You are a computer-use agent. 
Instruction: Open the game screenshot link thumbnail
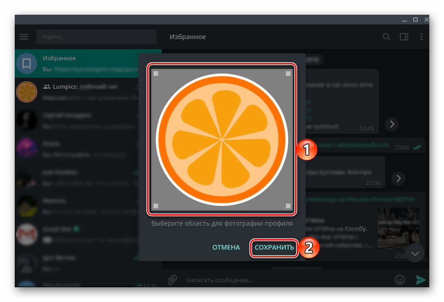coord(398,228)
